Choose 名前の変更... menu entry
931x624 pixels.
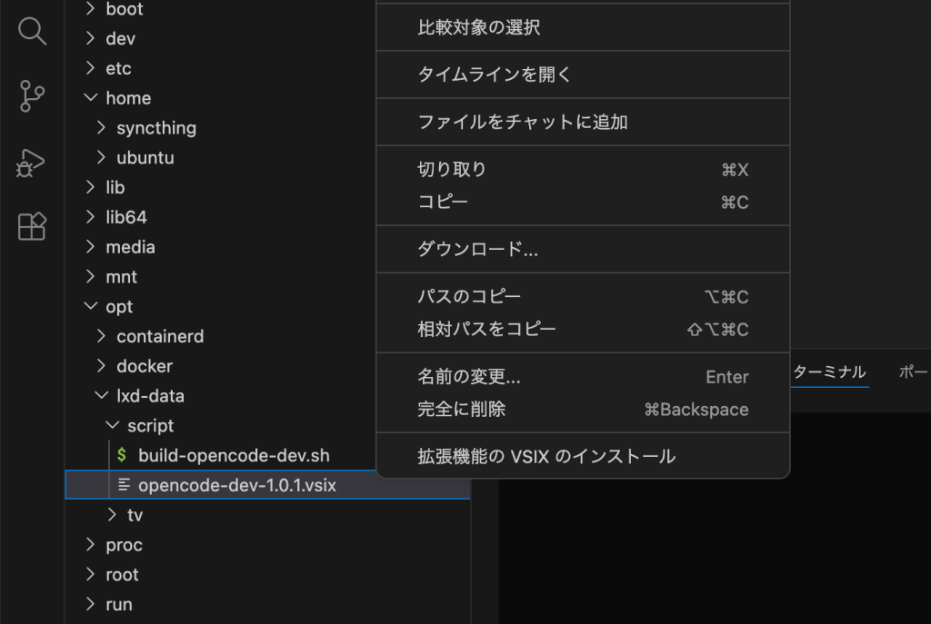point(468,377)
